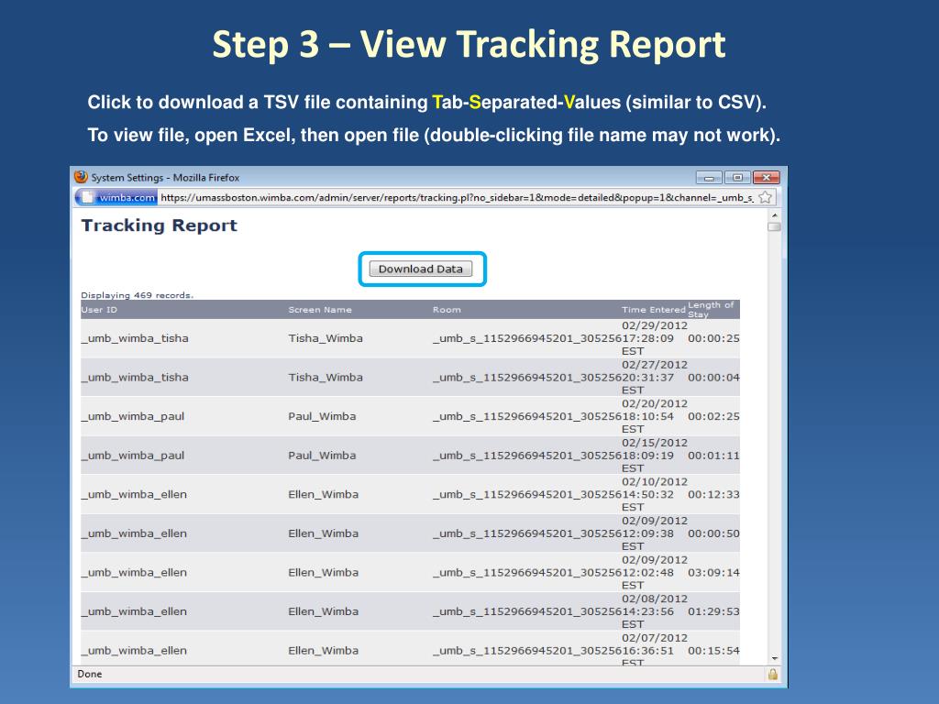This screenshot has height=704, width=939.
Task: Click the 02/20/2012 18:10:54 time entry
Action: pyautogui.click(x=654, y=416)
